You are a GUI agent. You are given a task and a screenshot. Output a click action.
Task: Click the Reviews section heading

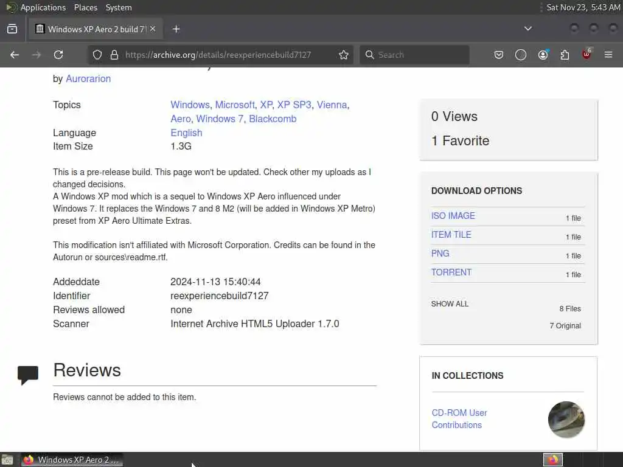(x=87, y=370)
